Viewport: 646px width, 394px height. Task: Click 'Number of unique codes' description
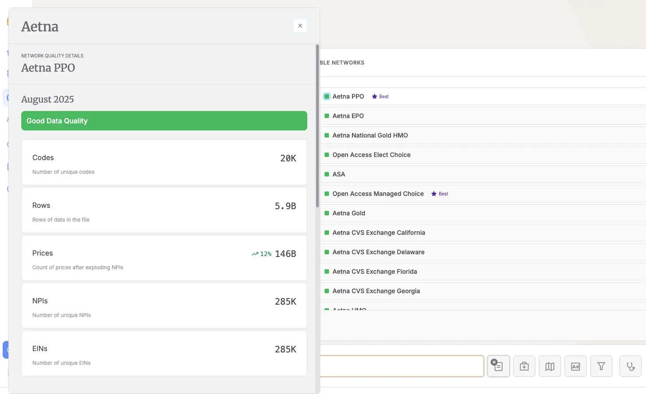[x=63, y=172]
